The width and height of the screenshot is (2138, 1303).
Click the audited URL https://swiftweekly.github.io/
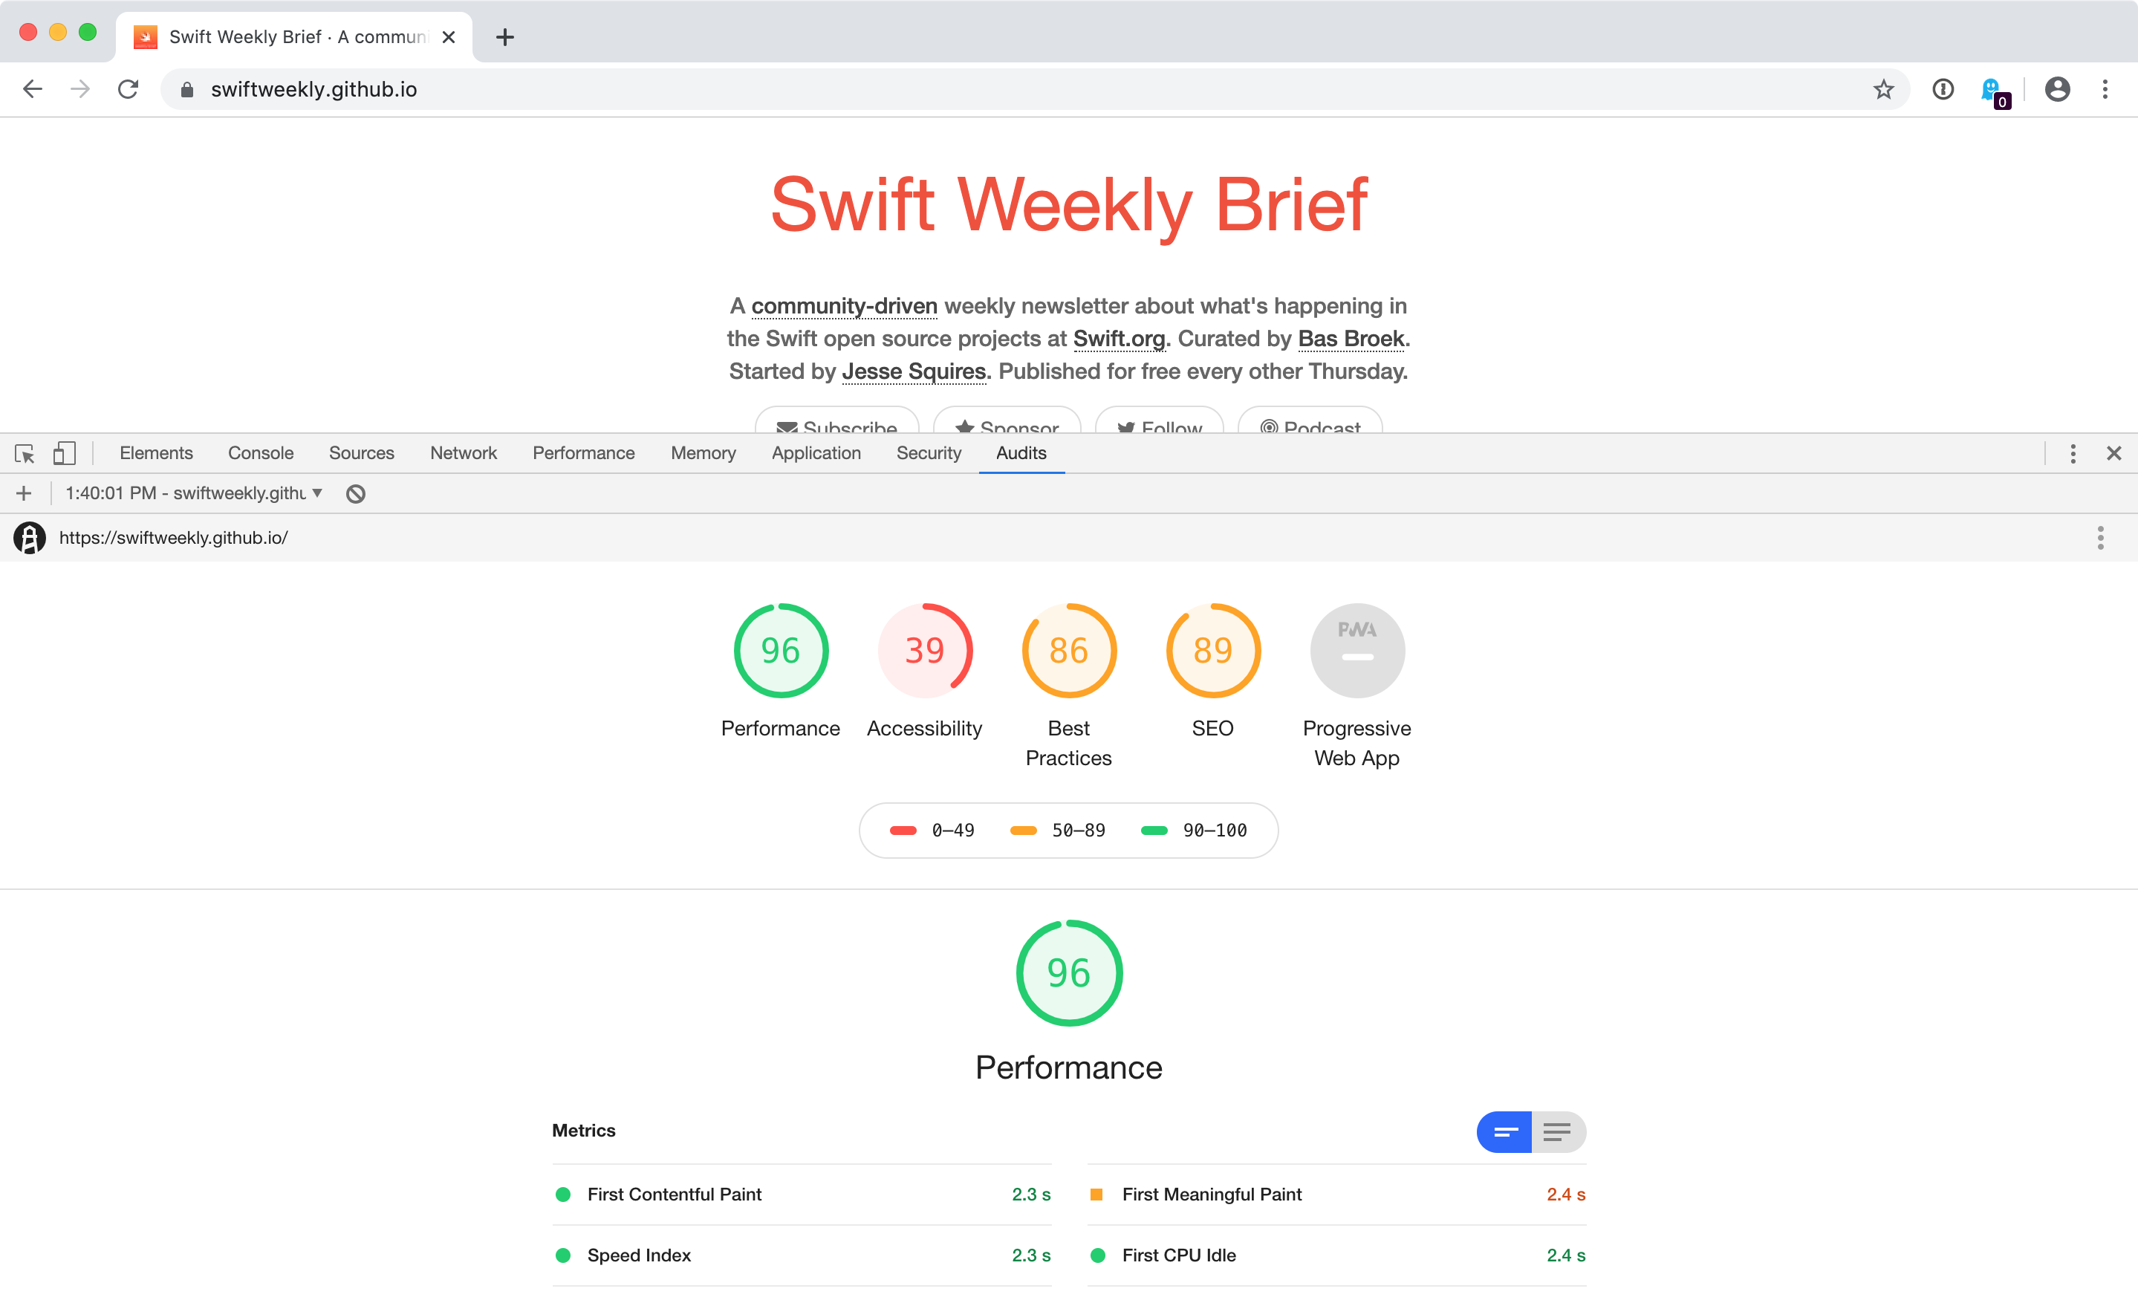pyautogui.click(x=174, y=538)
